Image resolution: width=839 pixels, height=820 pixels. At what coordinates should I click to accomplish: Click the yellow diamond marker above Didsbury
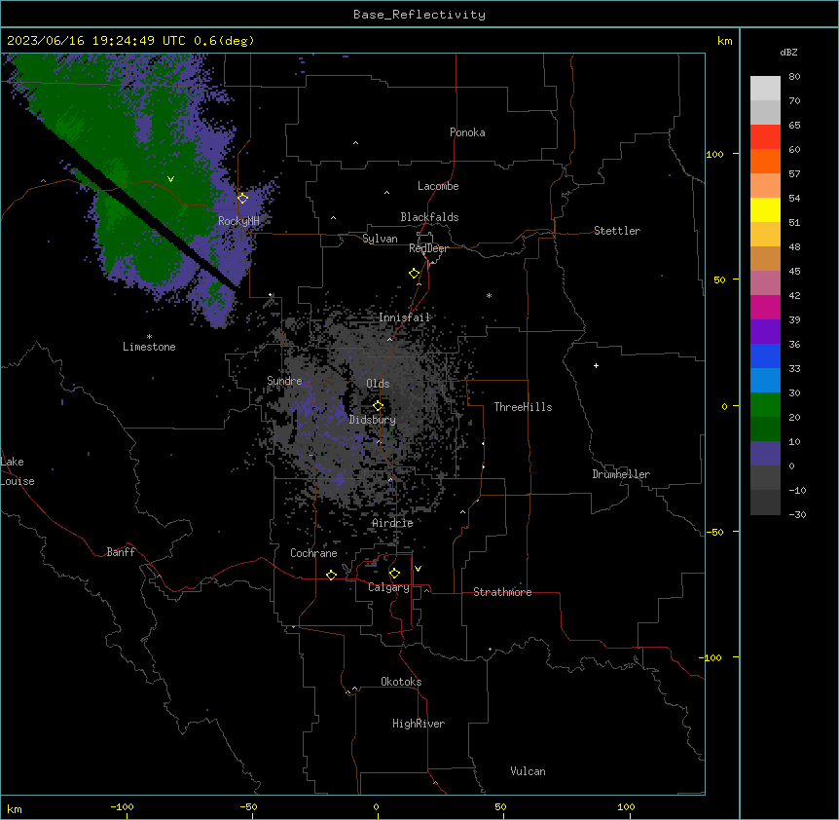[x=378, y=406]
